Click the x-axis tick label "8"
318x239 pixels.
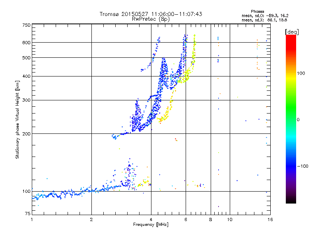211,219
